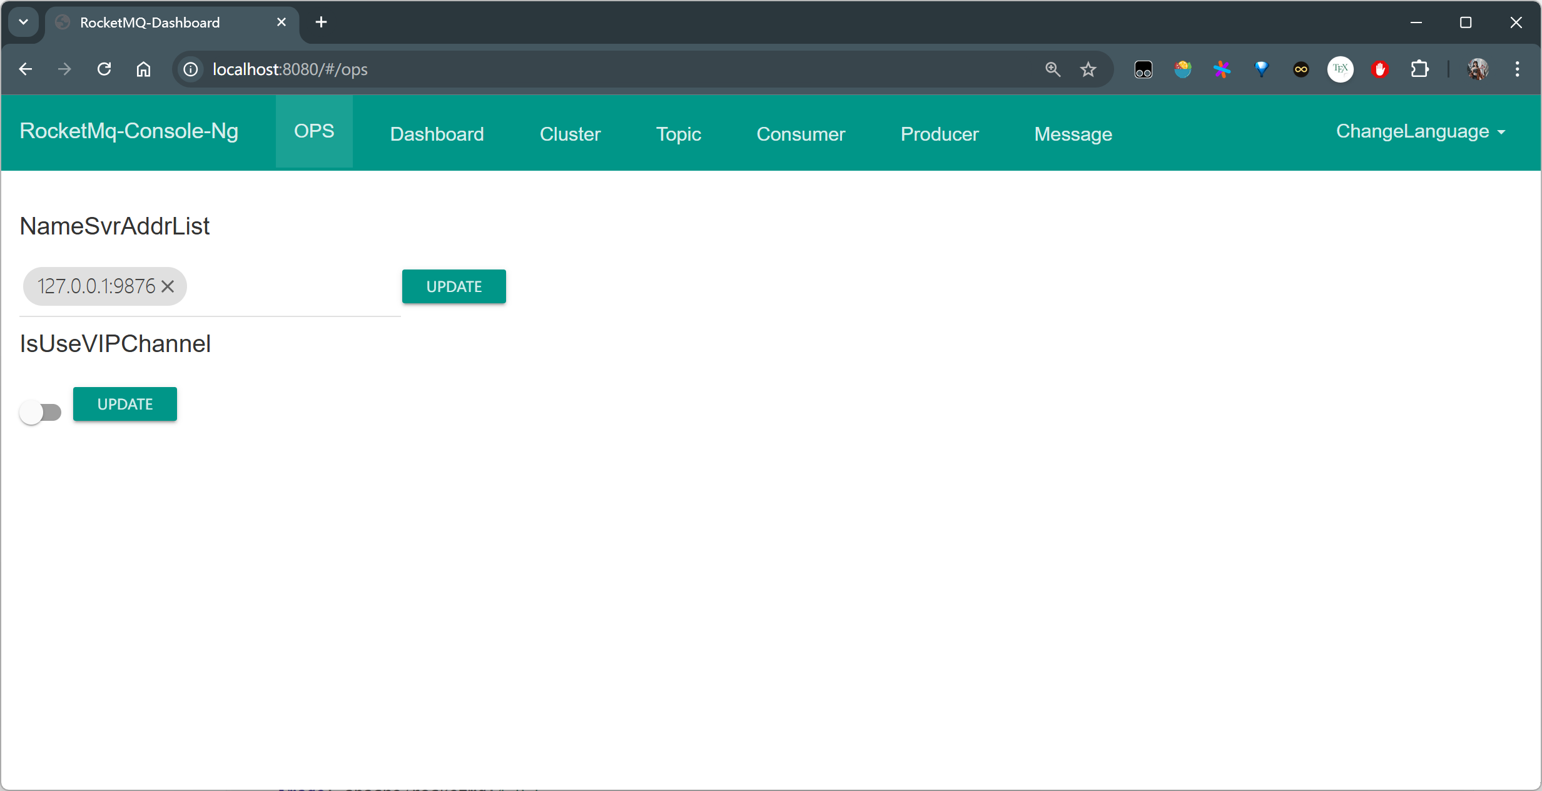Select the RocketMQ-Dashboard browser tab
Viewport: 1542px width, 791px height.
tap(172, 23)
